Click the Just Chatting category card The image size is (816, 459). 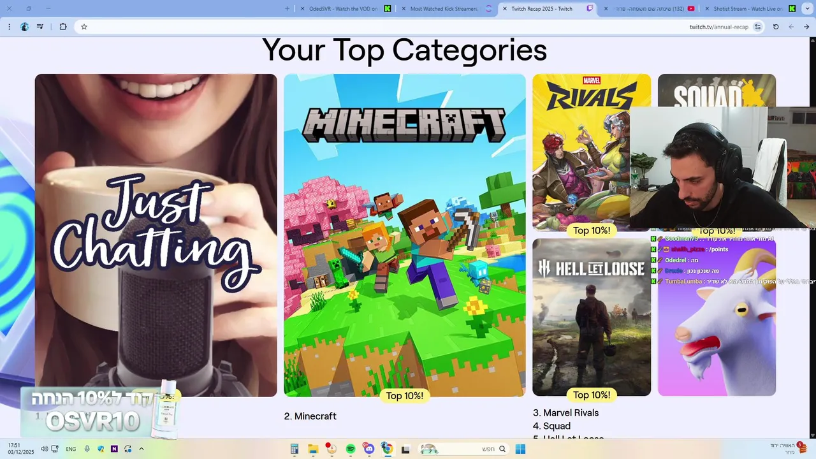click(156, 235)
